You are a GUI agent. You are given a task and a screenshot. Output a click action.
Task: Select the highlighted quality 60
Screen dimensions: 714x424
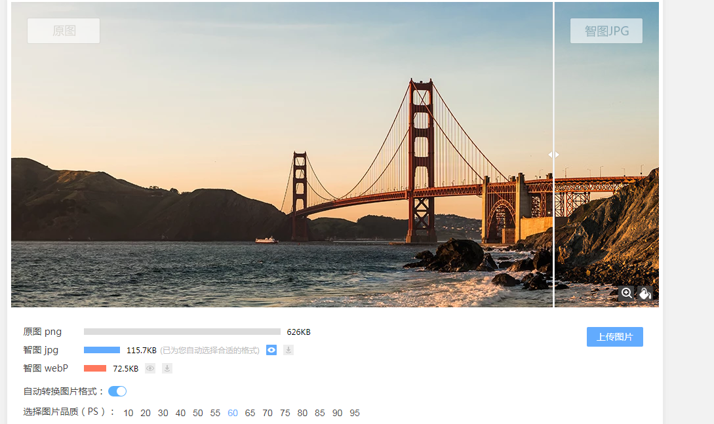233,413
